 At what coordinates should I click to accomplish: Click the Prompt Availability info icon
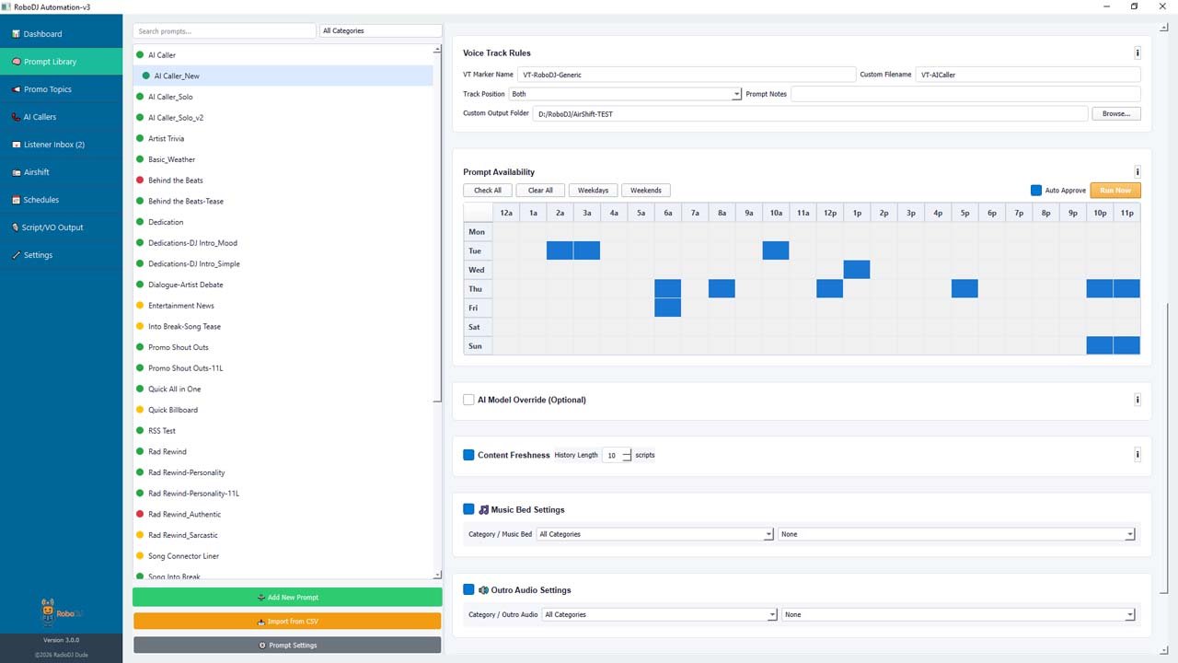point(1138,172)
